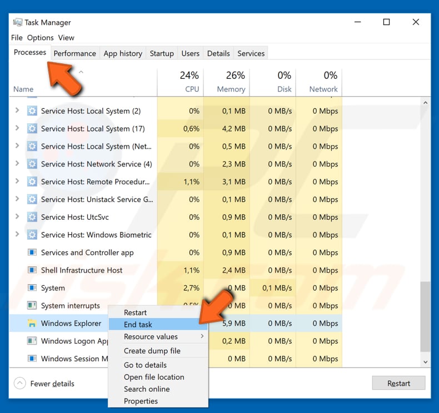Expand Service Host: Windows Biometric group
439x413 pixels.
click(17, 234)
